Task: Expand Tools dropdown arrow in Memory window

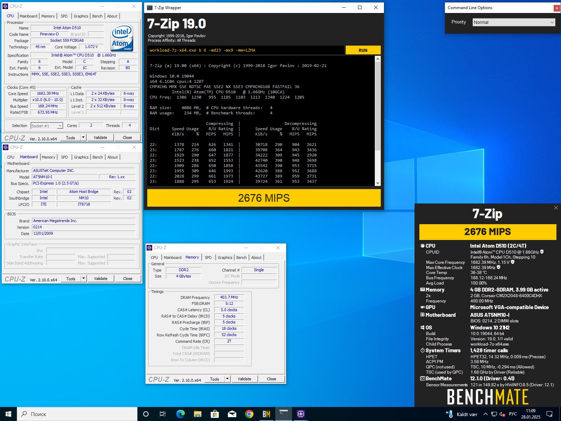Action: 227,379
